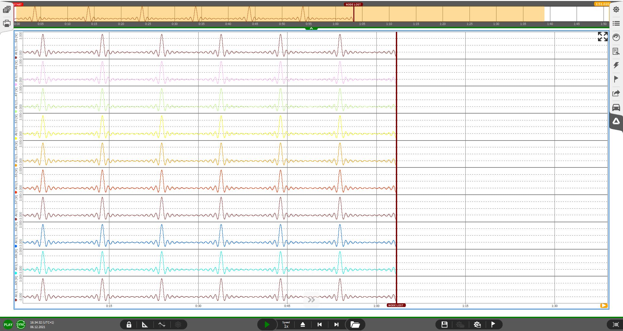Open the active triangle logo sidebar tab
The image size is (623, 331).
[x=616, y=121]
